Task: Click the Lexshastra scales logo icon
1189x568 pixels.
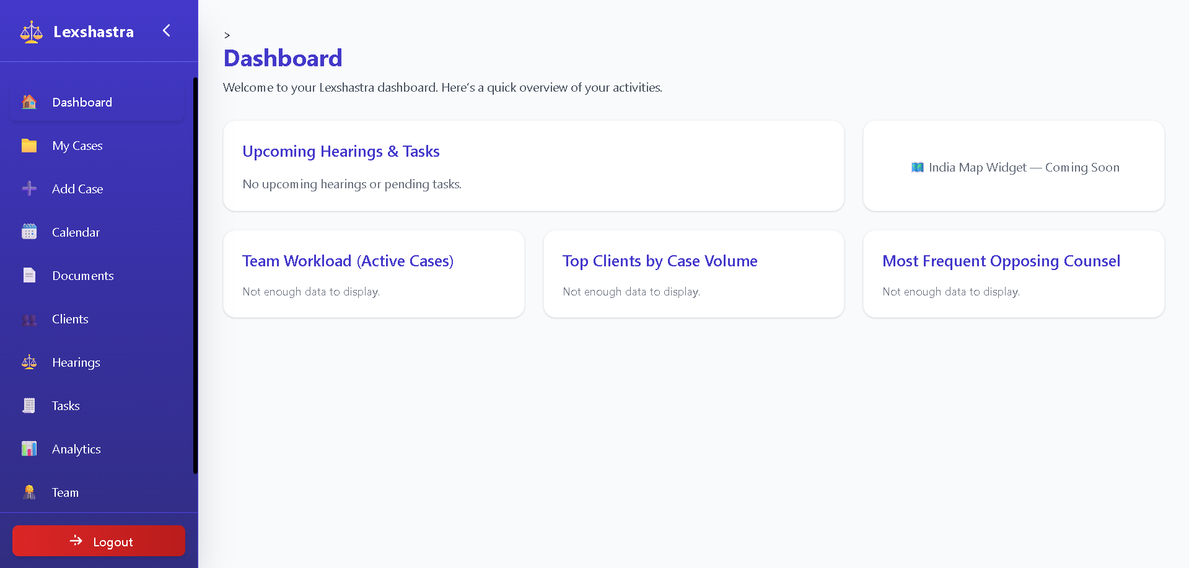Action: click(x=31, y=32)
